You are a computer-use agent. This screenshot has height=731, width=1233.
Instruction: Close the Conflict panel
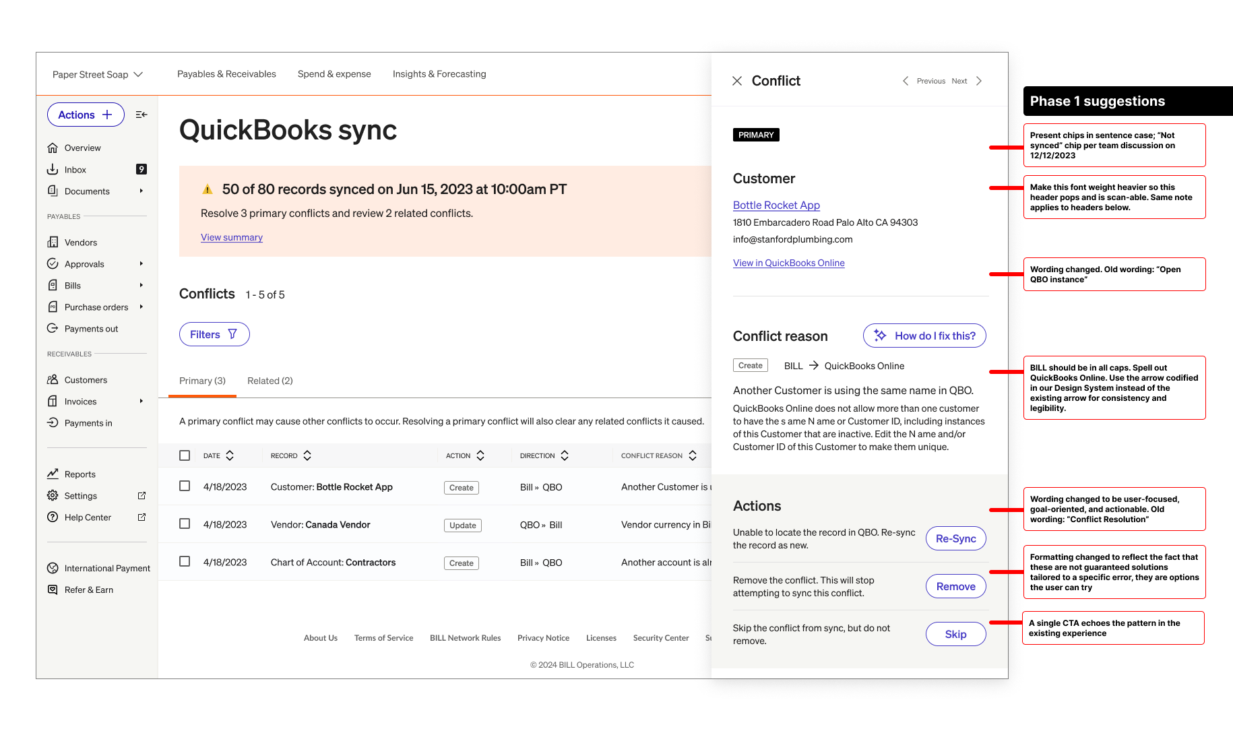click(737, 81)
